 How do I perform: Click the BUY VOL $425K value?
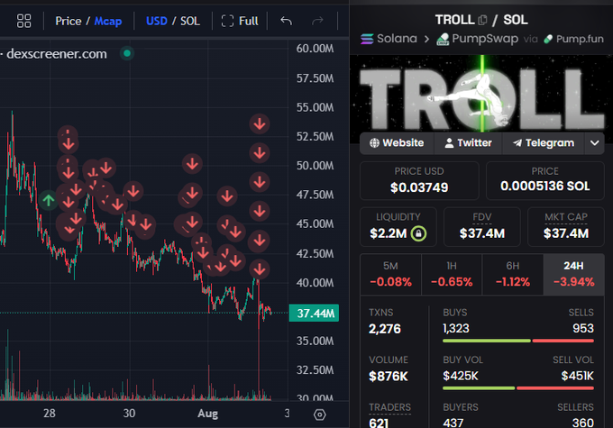[x=461, y=376]
